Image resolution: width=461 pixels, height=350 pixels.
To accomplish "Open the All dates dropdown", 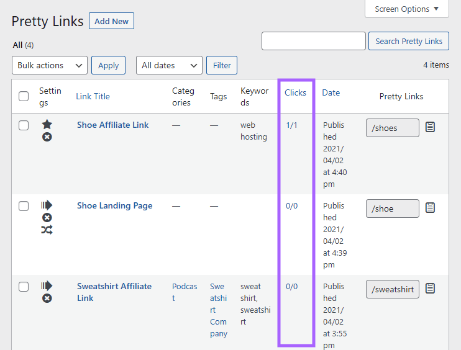I will click(x=169, y=65).
